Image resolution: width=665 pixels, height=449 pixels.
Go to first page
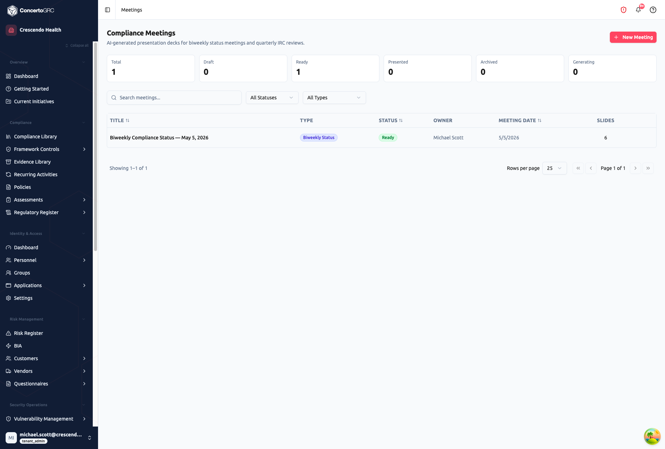(578, 168)
